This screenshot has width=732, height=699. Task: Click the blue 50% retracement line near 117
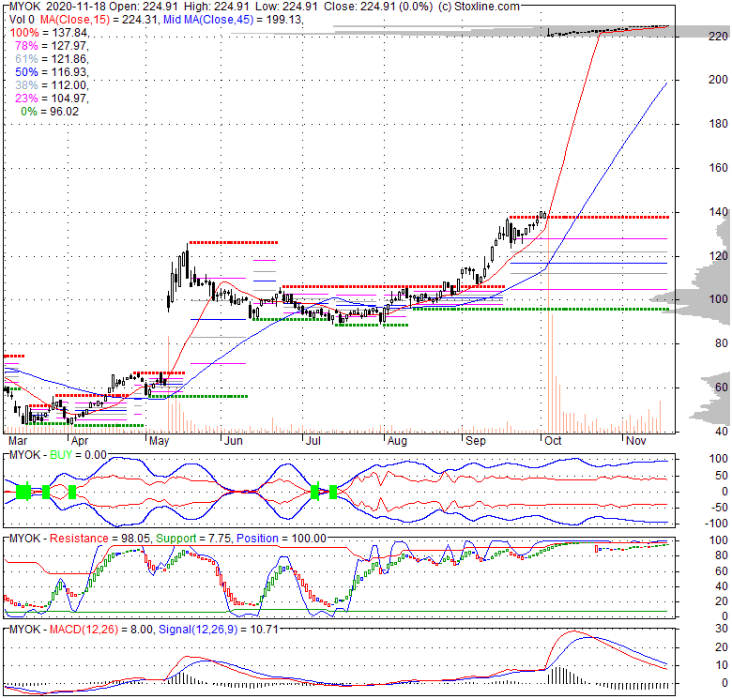click(x=589, y=263)
